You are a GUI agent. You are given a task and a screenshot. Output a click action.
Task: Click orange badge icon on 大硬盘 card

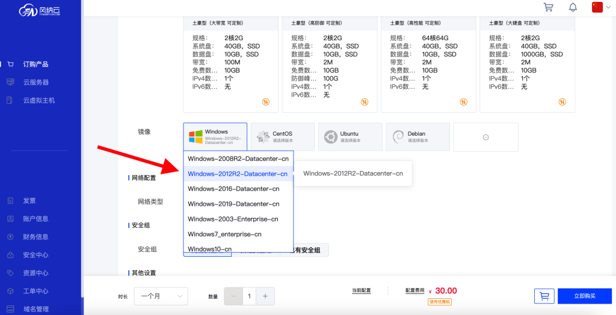pos(562,102)
